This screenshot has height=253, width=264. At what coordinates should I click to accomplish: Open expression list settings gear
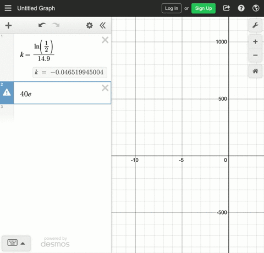click(x=90, y=25)
